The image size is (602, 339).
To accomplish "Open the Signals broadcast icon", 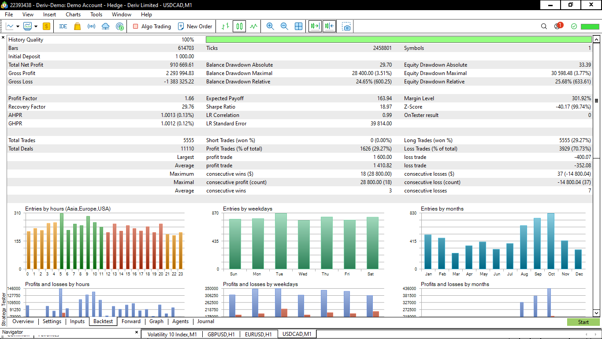I will (x=91, y=26).
